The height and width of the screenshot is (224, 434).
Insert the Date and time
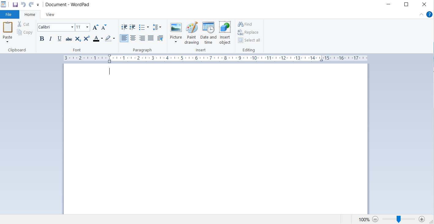(x=208, y=33)
